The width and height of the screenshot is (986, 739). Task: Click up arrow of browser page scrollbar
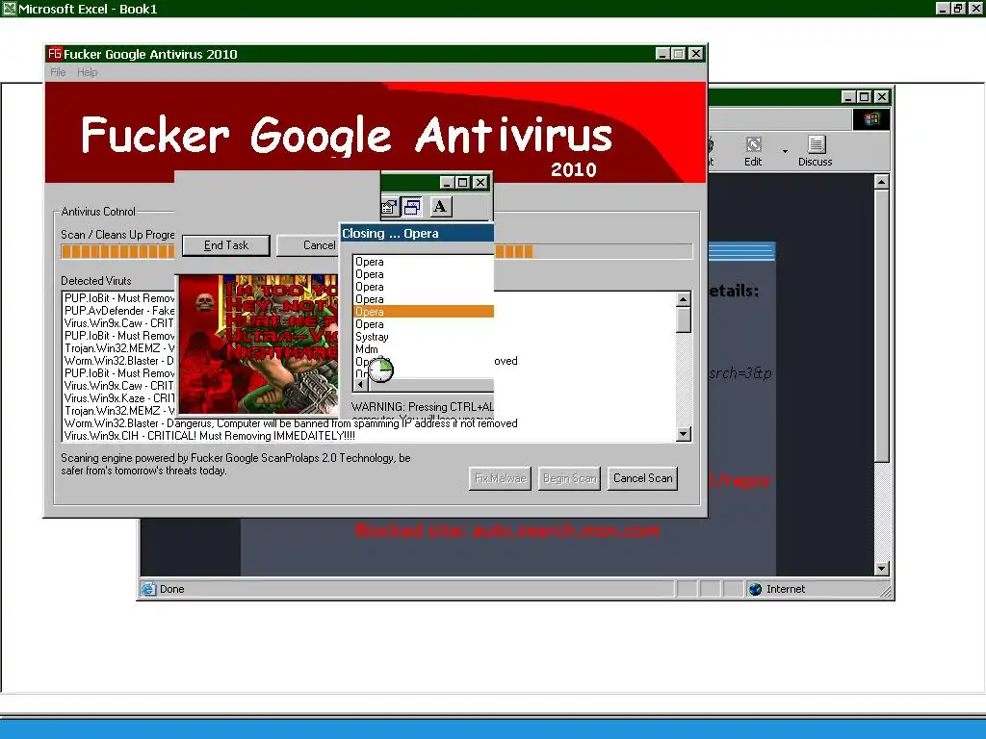(882, 182)
